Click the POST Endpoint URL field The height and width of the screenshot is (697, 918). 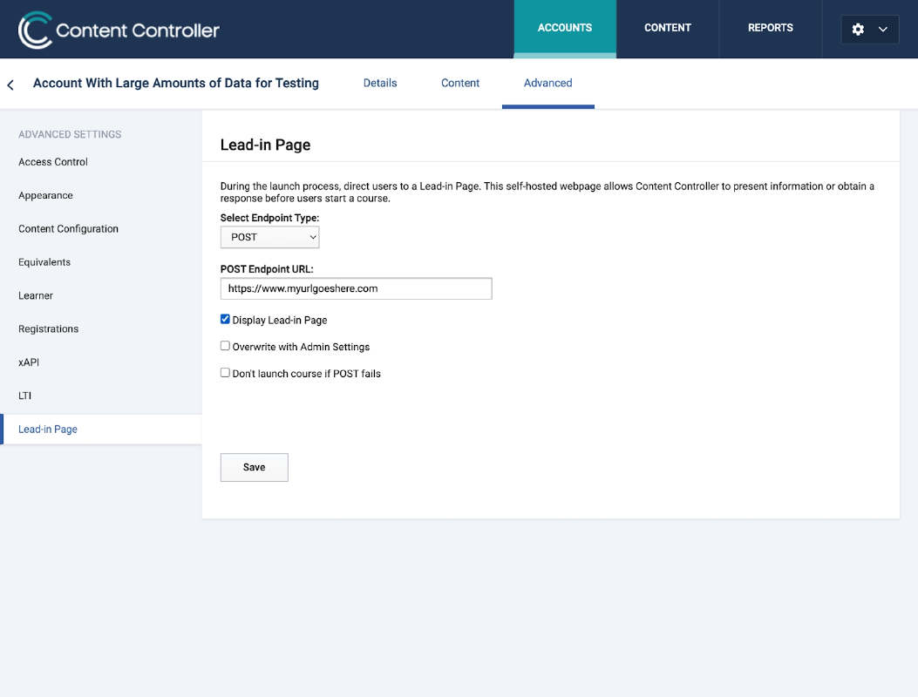tap(356, 288)
